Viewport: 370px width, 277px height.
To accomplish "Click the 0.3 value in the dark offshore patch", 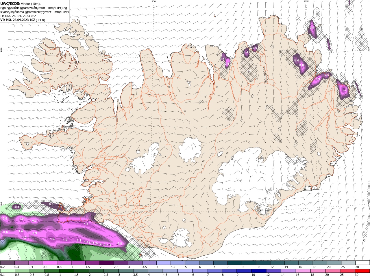I will (x=51, y=204).
